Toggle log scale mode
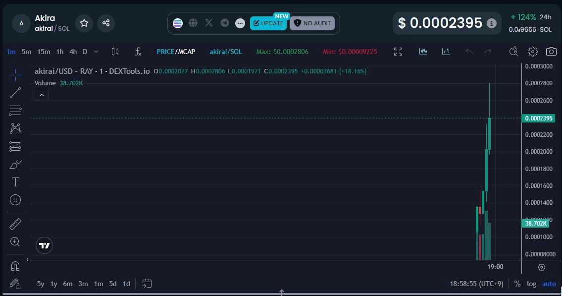 point(531,284)
